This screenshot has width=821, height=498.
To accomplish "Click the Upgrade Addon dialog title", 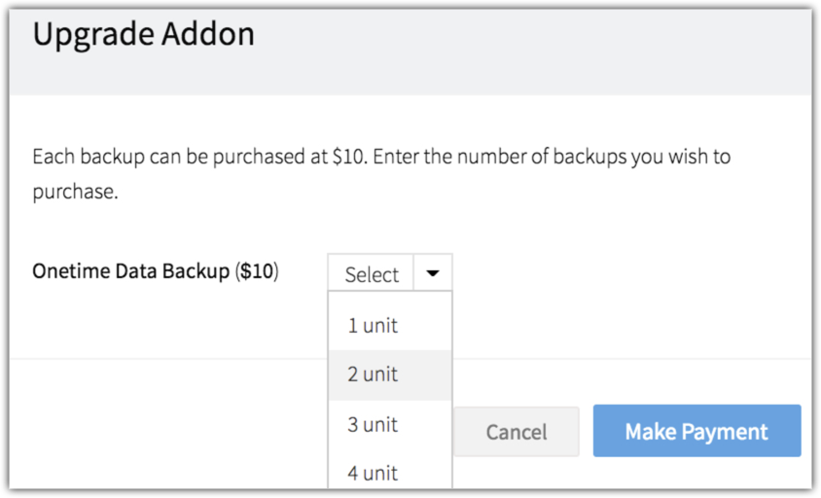I will (143, 35).
